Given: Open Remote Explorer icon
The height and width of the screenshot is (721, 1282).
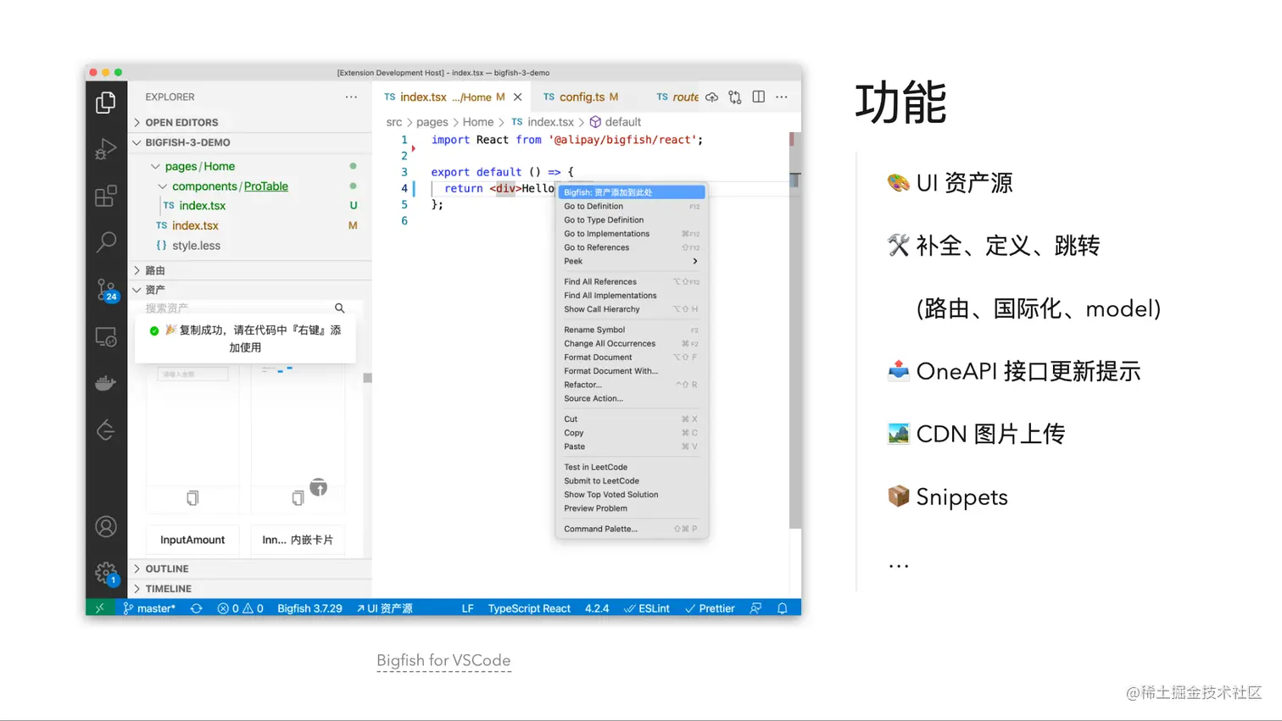Looking at the screenshot, I should click(106, 336).
